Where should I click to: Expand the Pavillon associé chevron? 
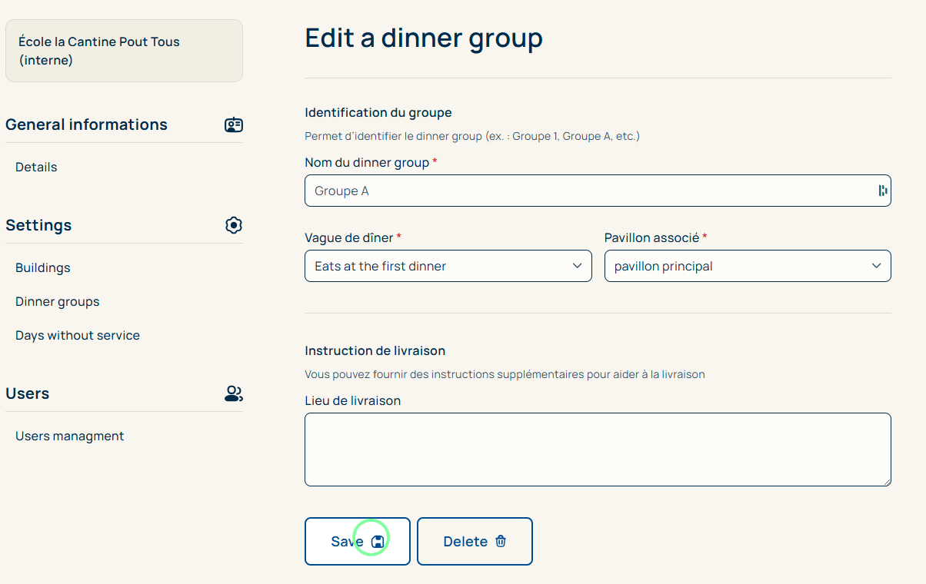[x=876, y=266]
